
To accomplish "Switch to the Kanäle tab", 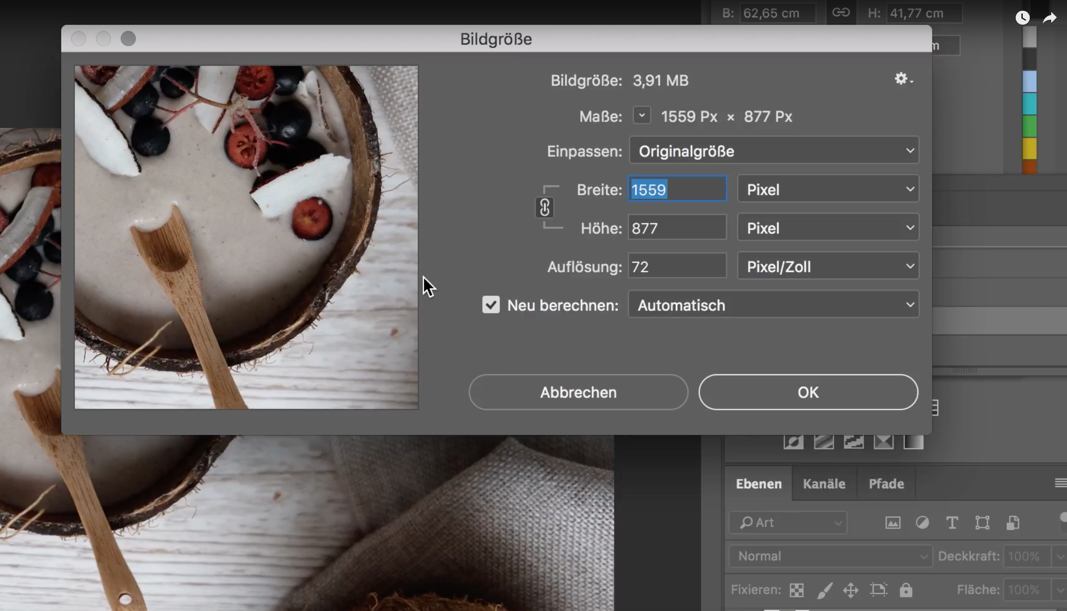I will point(824,484).
